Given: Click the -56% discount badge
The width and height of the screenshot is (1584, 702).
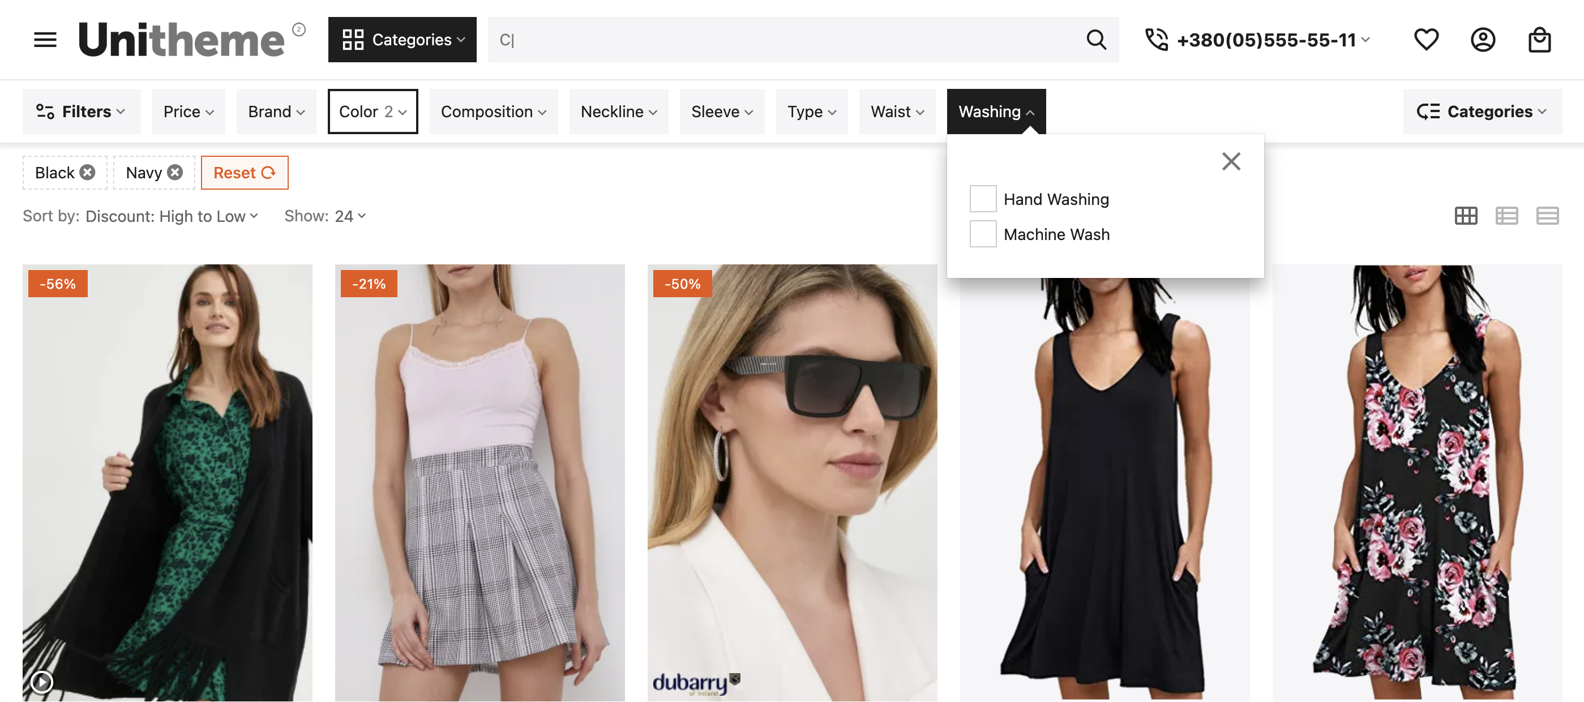Looking at the screenshot, I should click(x=58, y=284).
